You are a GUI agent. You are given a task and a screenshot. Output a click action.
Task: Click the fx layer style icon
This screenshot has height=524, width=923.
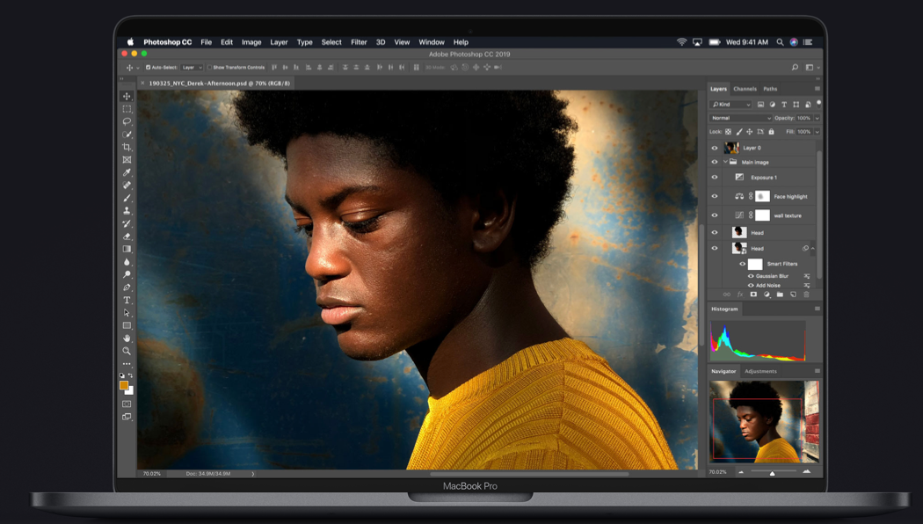(740, 295)
